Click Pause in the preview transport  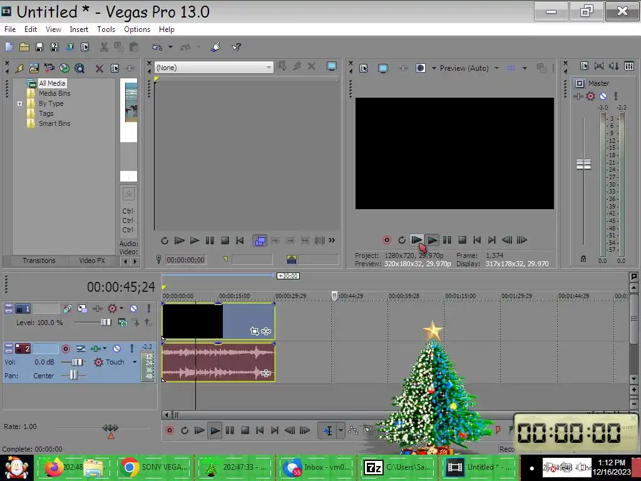pos(447,240)
